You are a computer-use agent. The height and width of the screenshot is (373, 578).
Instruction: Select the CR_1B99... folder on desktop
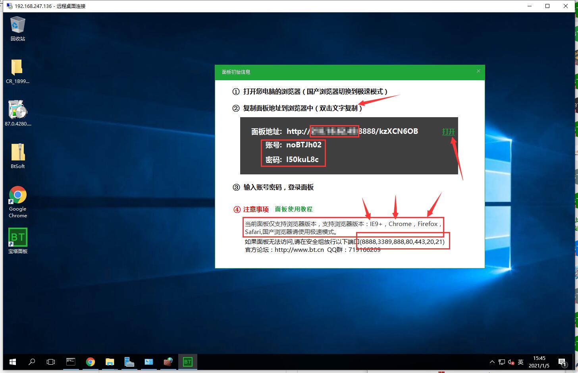(17, 72)
